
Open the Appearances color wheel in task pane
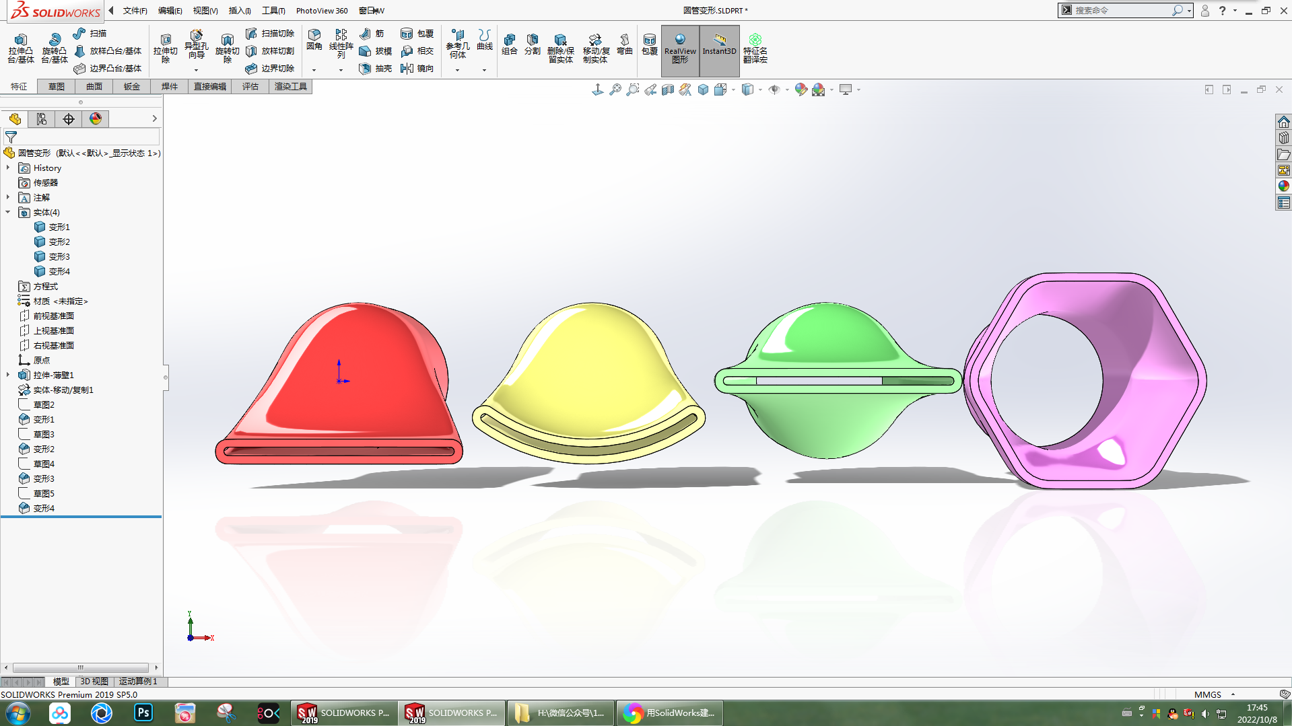(1283, 186)
